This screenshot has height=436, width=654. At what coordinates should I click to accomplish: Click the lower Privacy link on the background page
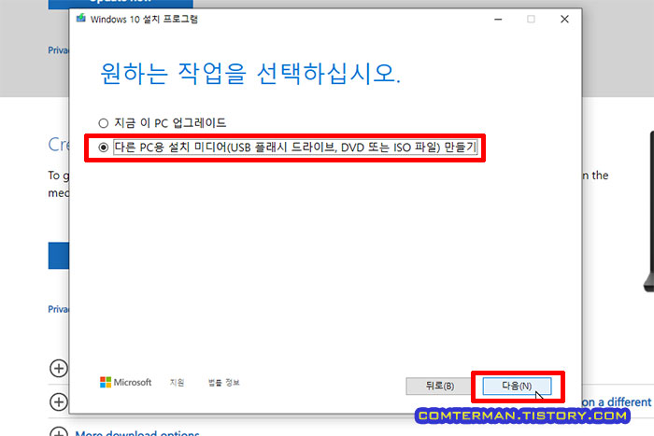[x=58, y=309]
